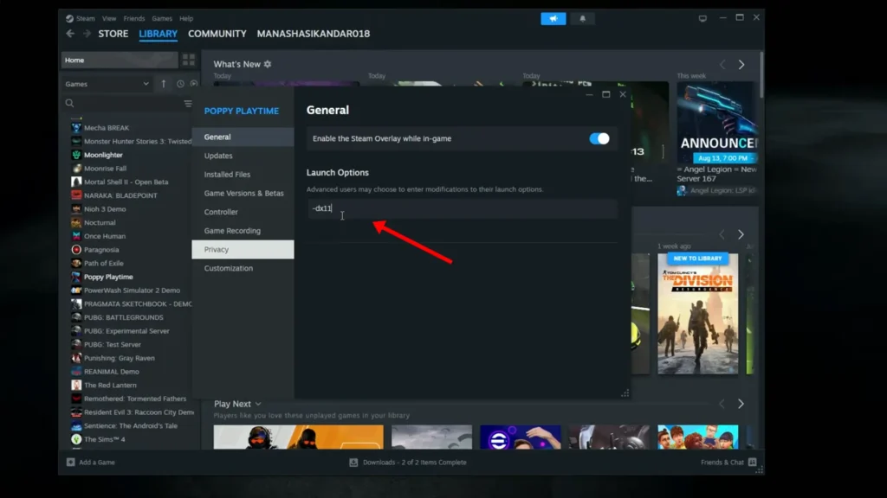887x498 pixels.
Task: Click the Sims 4 game icon
Action: pyautogui.click(x=76, y=439)
